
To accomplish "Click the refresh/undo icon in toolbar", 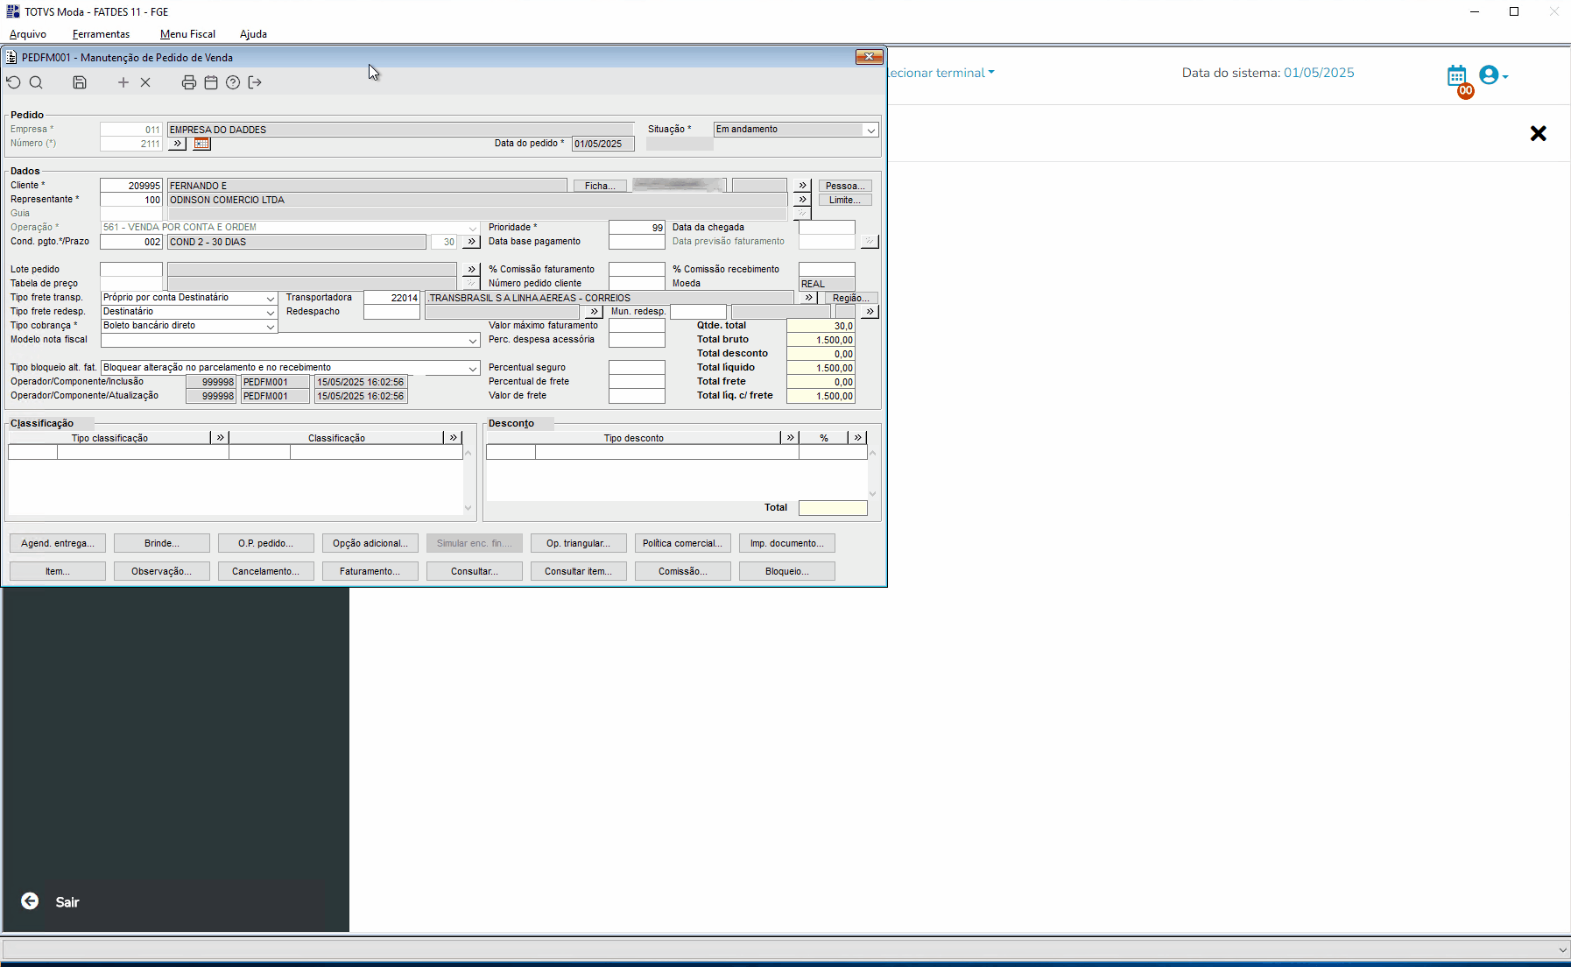I will (x=13, y=82).
